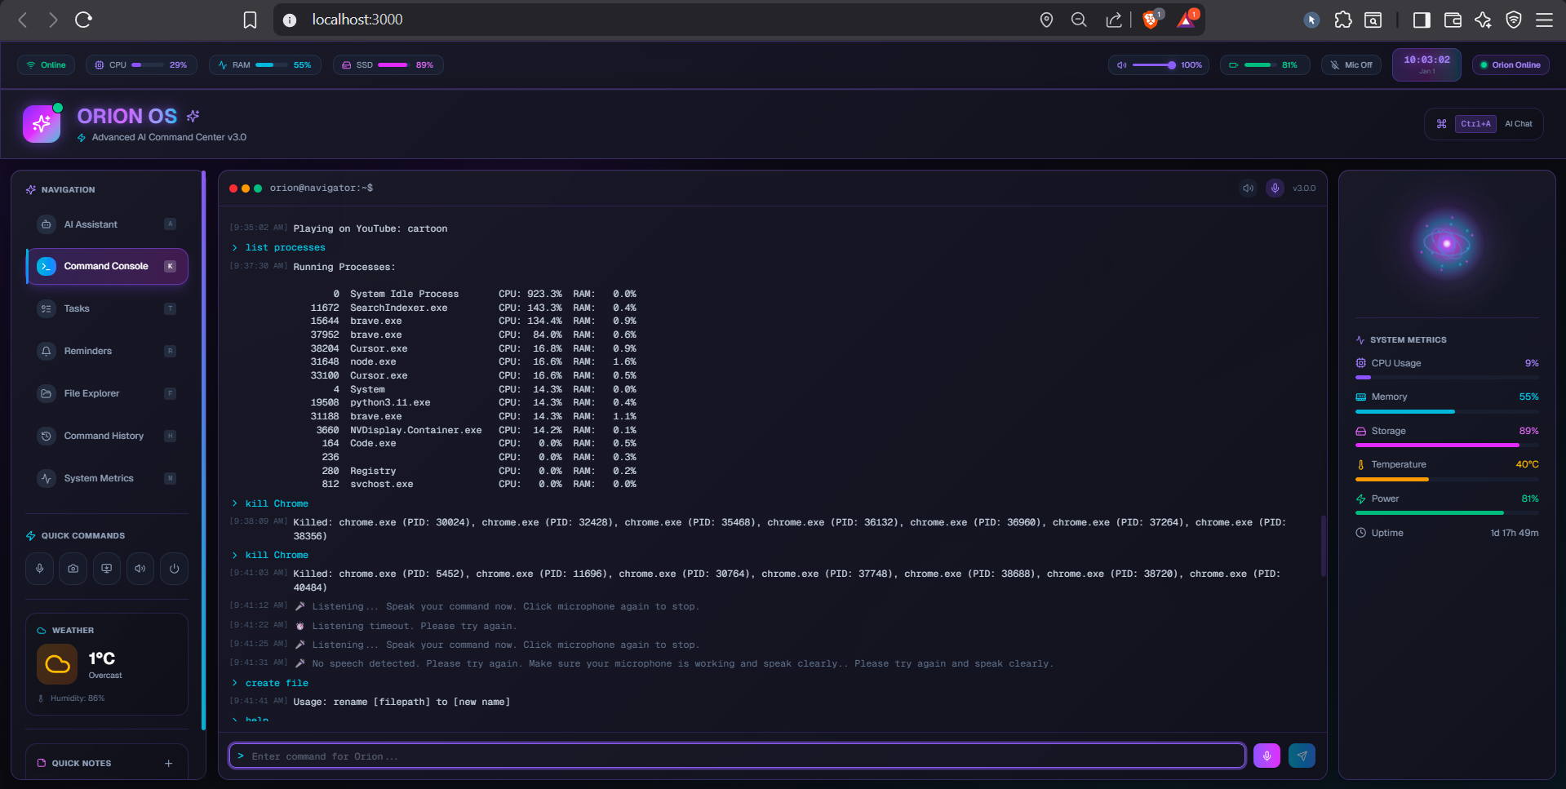Click the power quick command button
Screen dimensions: 1566x789
tap(174, 569)
